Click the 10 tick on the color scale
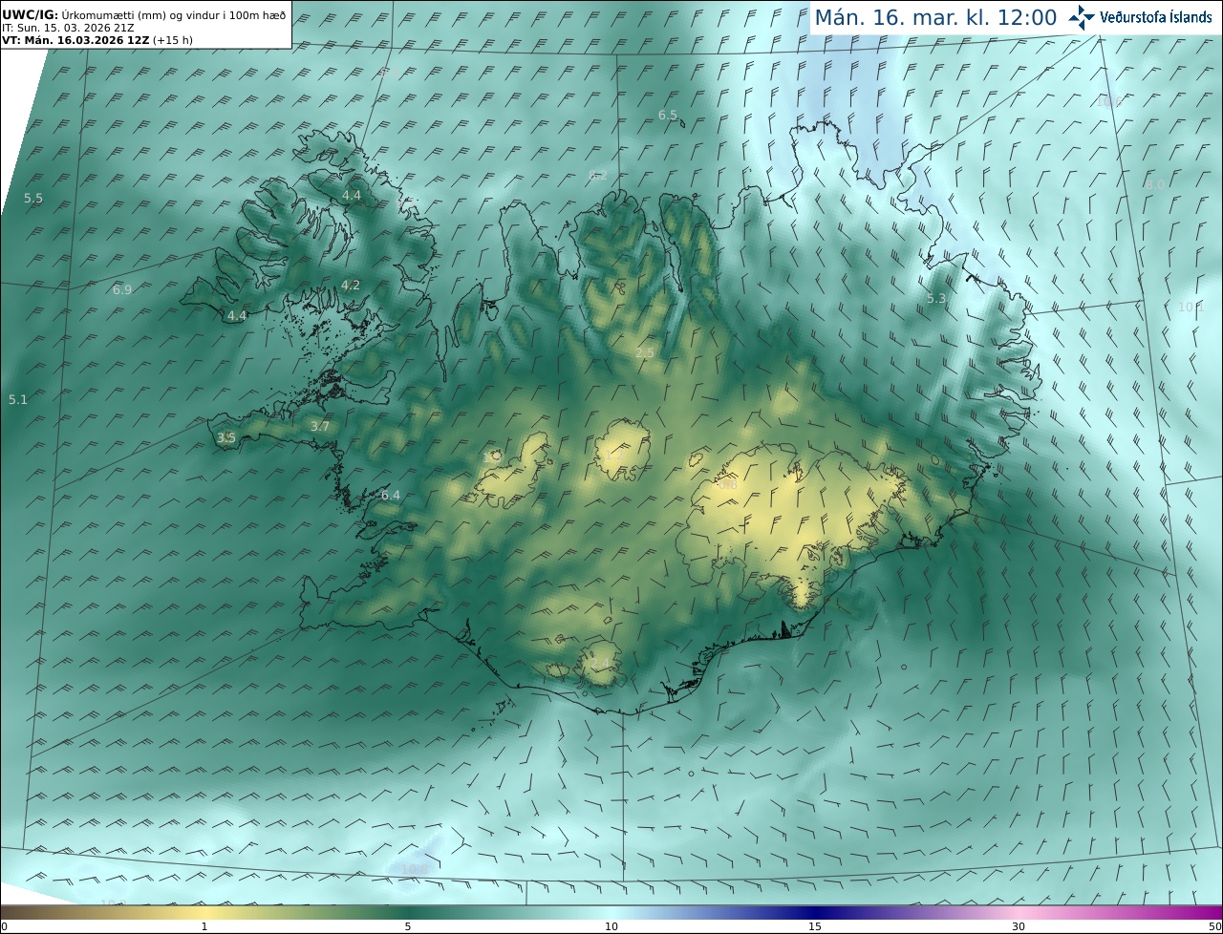 click(611, 926)
